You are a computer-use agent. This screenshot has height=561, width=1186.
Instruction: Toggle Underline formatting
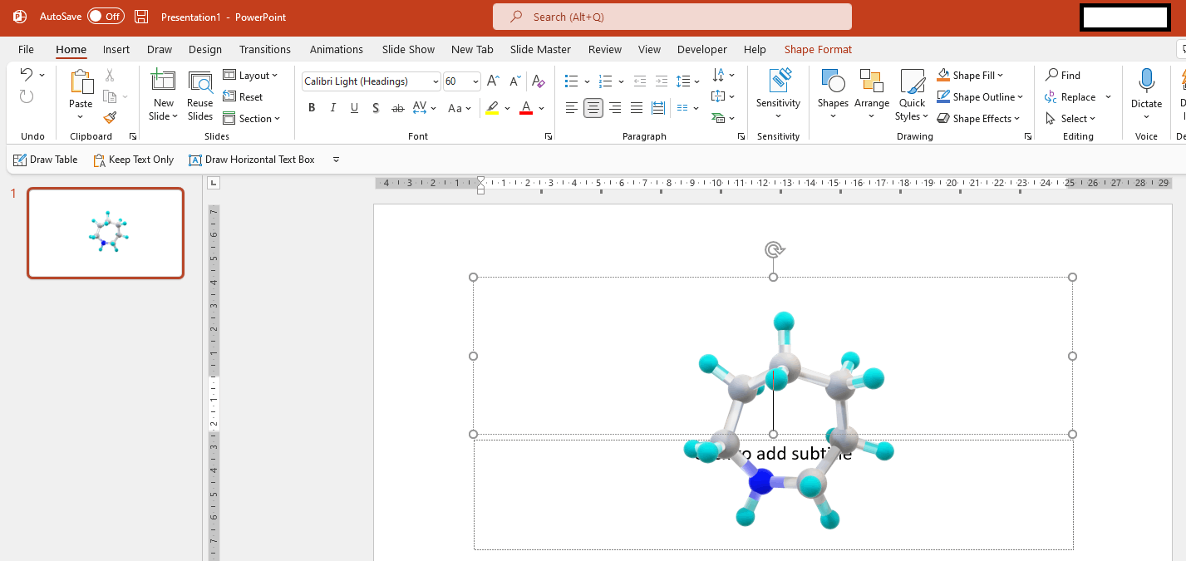355,108
